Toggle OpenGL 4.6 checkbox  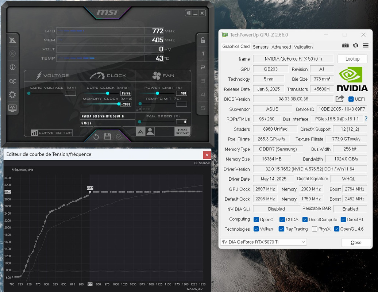[336, 229]
